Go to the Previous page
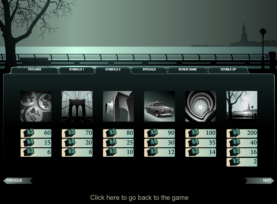This screenshot has height=204, width=277. click(17, 181)
